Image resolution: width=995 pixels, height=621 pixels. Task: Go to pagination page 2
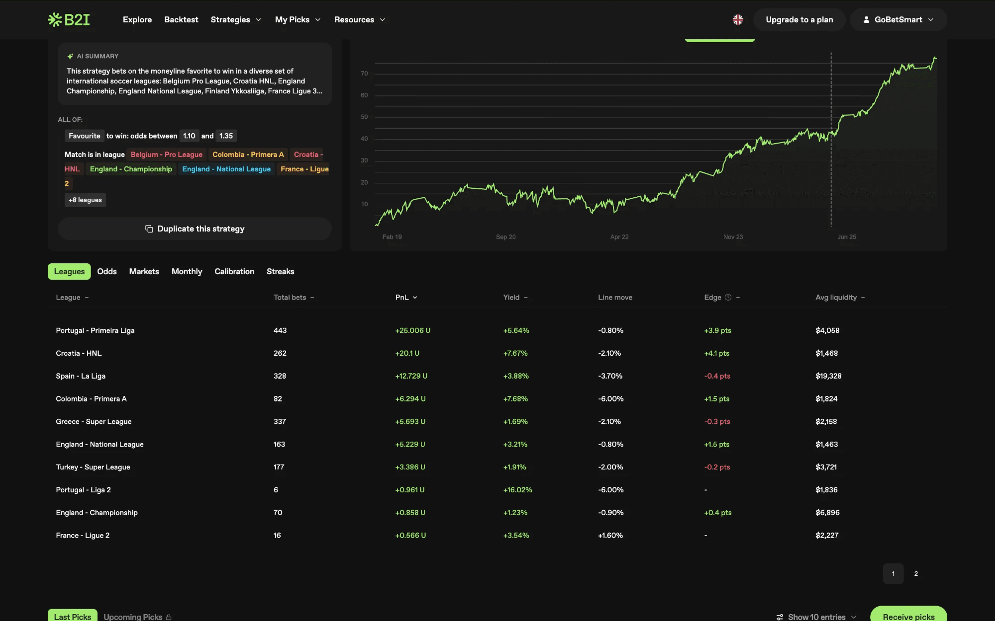[916, 574]
